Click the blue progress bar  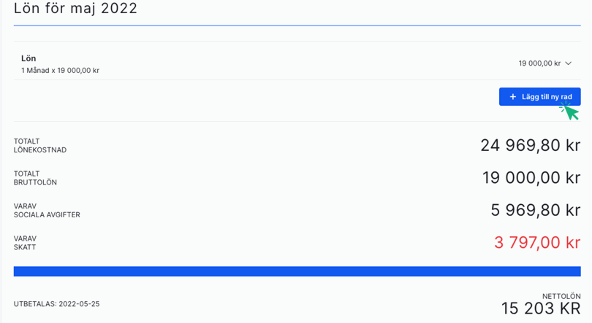297,271
